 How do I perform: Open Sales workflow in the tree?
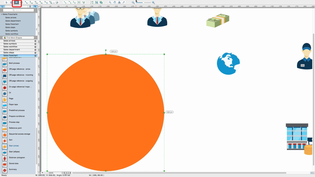click(x=12, y=34)
